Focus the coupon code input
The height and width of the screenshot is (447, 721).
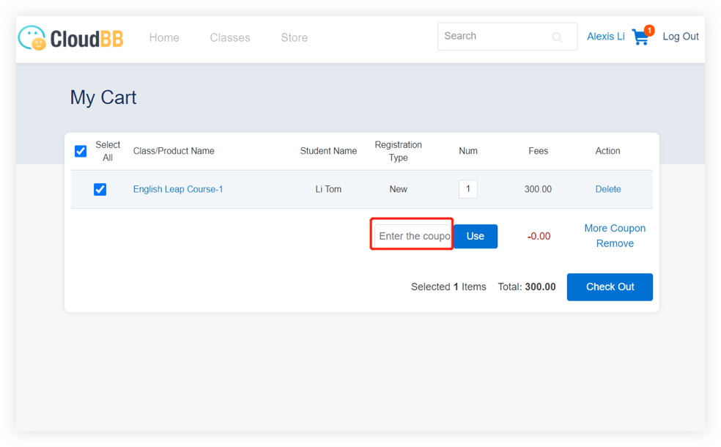[x=413, y=236]
